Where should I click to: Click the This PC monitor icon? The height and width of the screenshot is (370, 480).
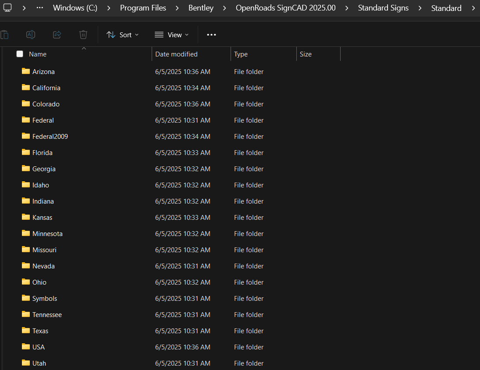pyautogui.click(x=7, y=8)
